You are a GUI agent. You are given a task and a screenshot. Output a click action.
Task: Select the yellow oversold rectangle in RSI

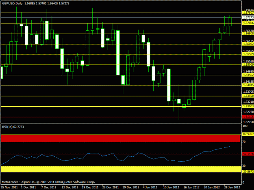pyautogui.click(x=121, y=169)
